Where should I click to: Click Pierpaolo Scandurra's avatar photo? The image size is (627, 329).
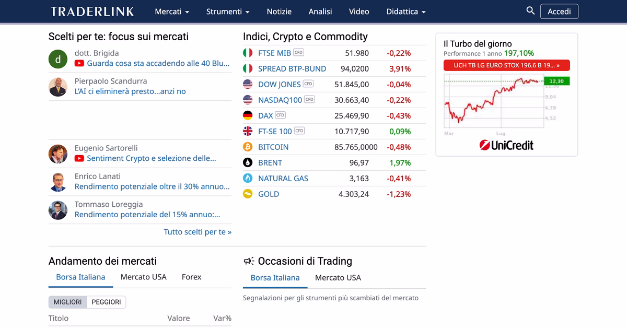coord(58,87)
